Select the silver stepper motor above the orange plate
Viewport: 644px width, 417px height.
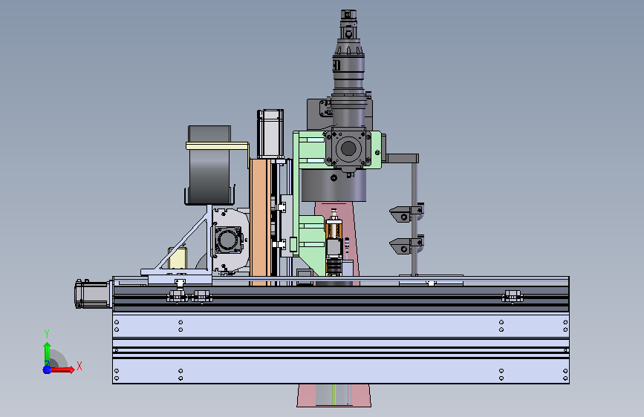coord(270,134)
